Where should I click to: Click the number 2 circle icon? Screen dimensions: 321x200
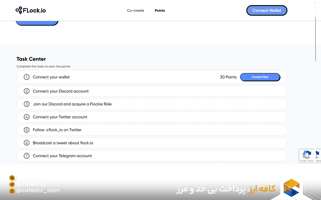coord(26,91)
